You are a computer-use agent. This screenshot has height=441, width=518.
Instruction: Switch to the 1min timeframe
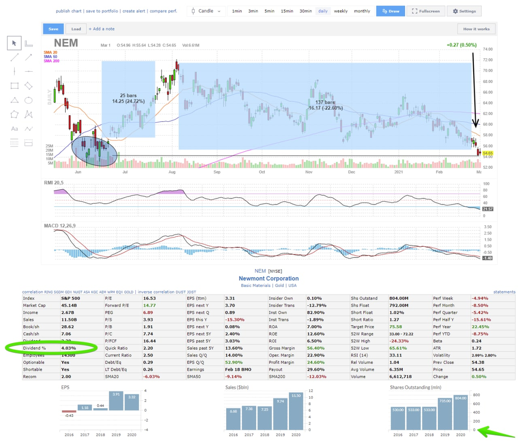(x=237, y=11)
